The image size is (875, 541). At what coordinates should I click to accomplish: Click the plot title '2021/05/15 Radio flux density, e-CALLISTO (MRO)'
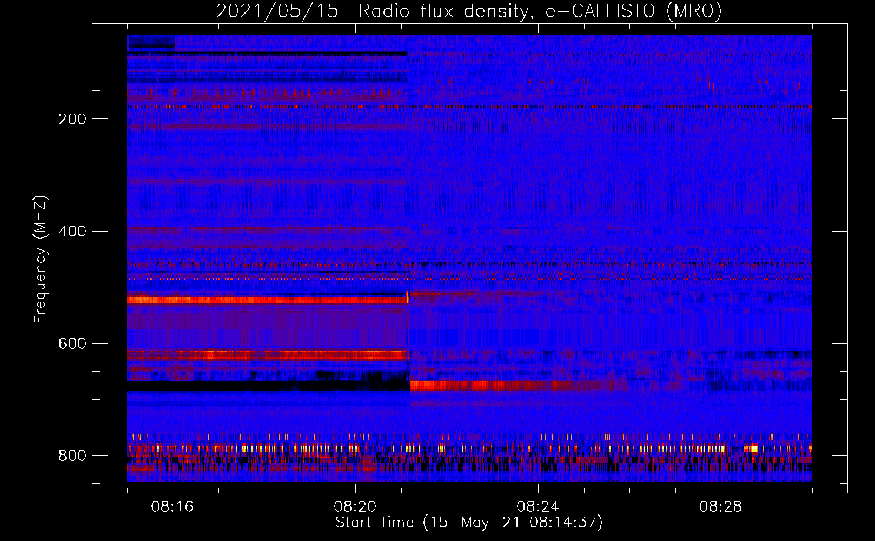469,11
